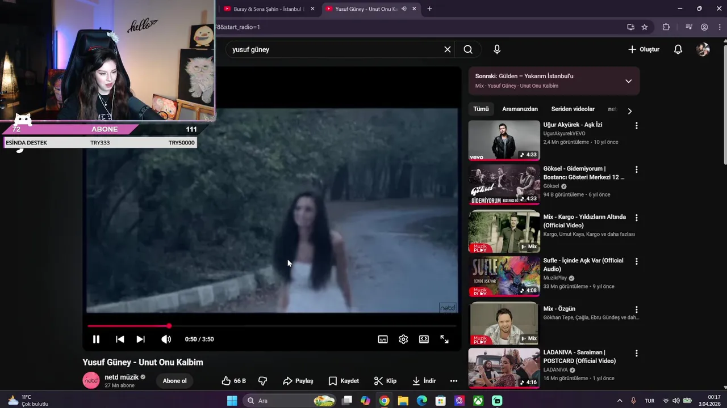Open the YouTube account avatar menu
This screenshot has height=408, width=727.
703,49
